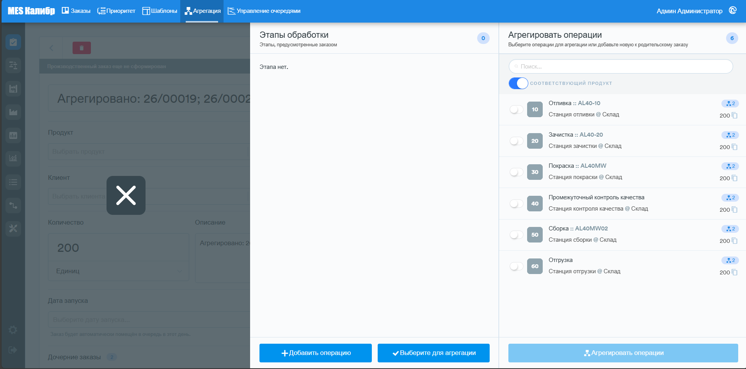The width and height of the screenshot is (746, 369).
Task: Enable toggle for Покраска AL40MW
Action: (x=516, y=172)
